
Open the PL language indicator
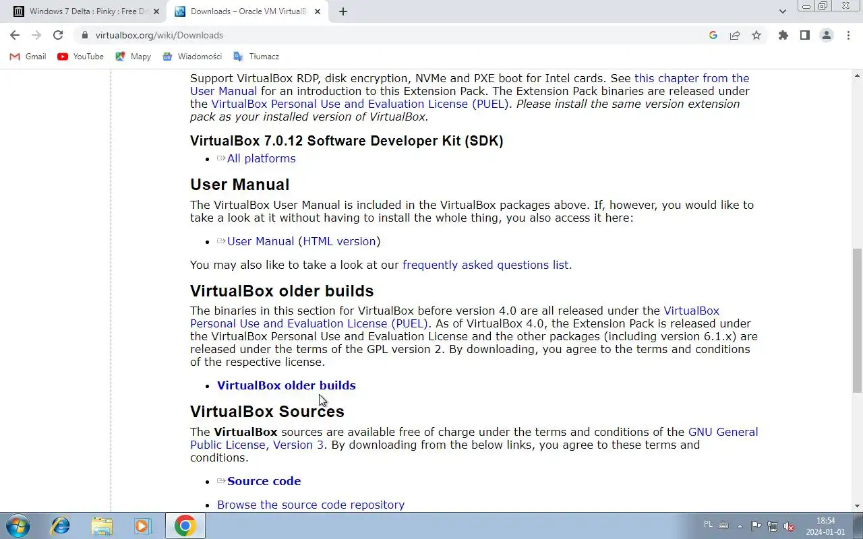(x=708, y=524)
